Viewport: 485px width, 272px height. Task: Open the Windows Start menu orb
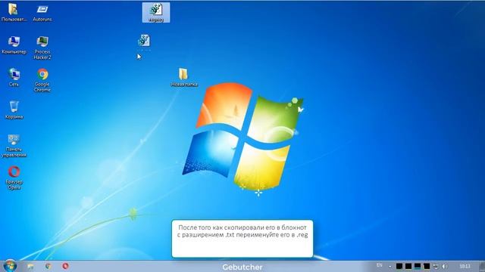(x=10, y=266)
